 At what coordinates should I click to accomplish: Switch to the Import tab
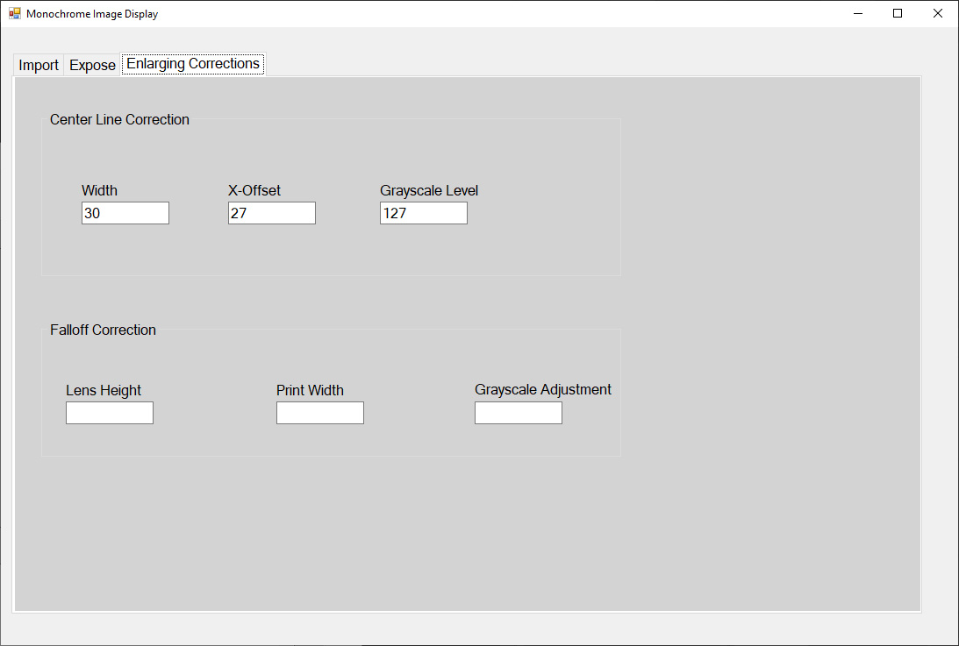pos(39,66)
